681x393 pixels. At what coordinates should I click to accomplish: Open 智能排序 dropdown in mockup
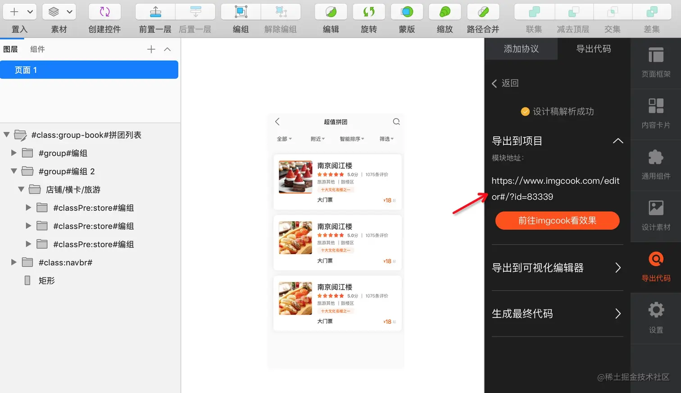(352, 139)
